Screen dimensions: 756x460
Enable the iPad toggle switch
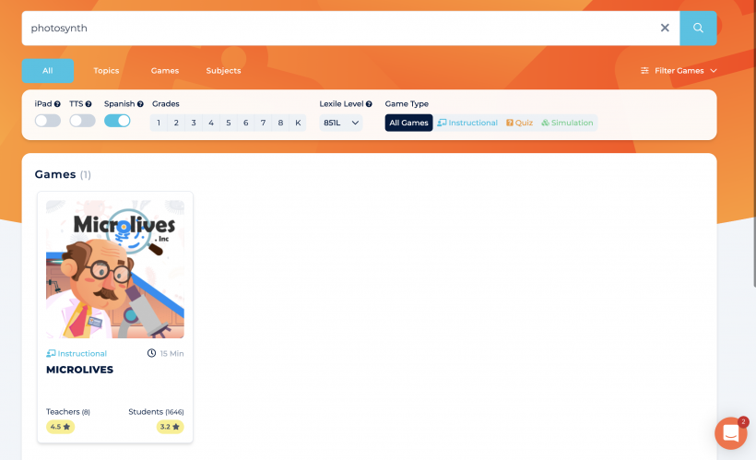pyautogui.click(x=48, y=121)
